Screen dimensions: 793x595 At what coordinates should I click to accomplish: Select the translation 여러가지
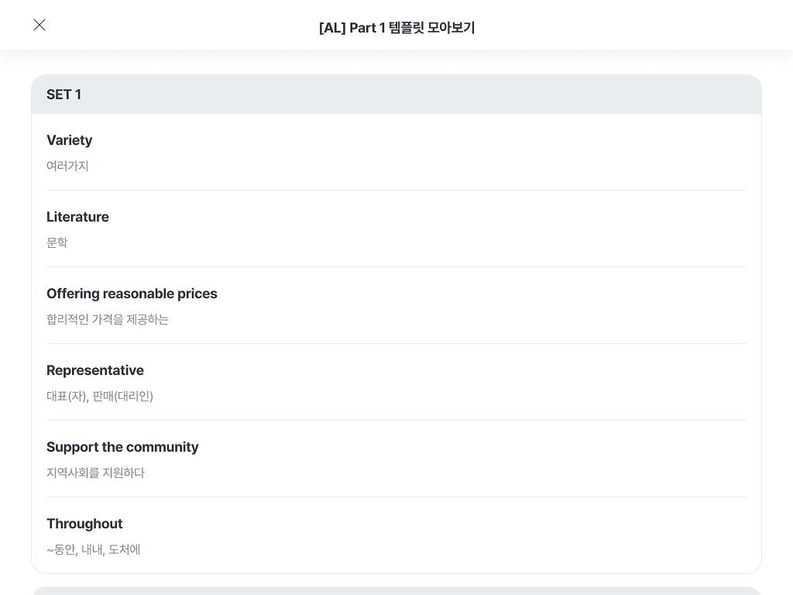(x=67, y=166)
